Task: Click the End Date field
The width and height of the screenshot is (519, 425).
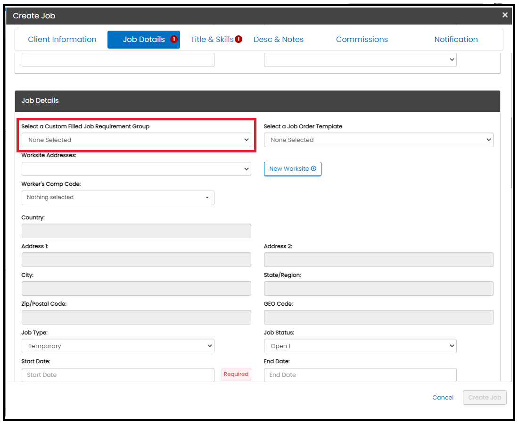Action: pos(360,375)
